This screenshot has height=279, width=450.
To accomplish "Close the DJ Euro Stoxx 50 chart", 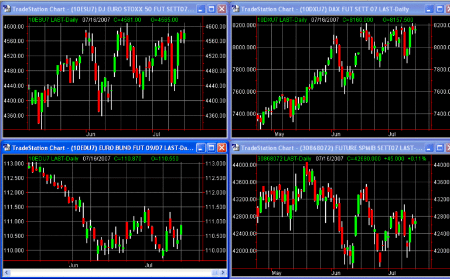I will 221,9.
